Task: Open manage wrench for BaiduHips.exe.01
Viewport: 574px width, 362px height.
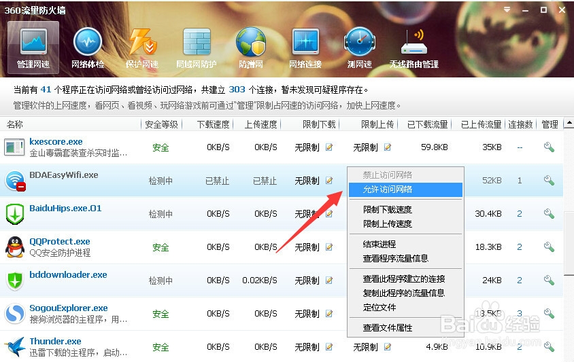Action: tap(549, 213)
